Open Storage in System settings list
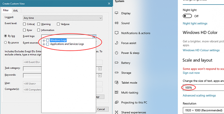 click(x=126, y=73)
